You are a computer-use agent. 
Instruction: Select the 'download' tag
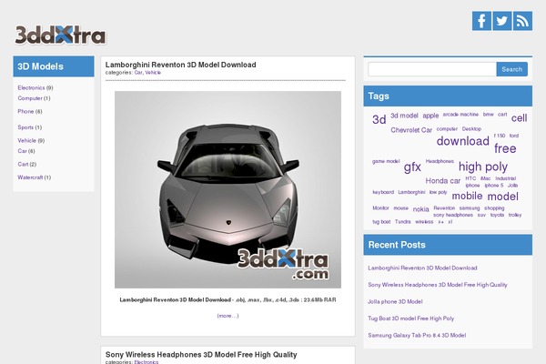[463, 141]
